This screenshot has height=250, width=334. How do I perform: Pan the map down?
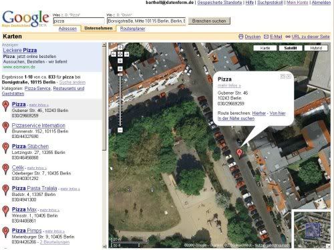[x=120, y=61]
